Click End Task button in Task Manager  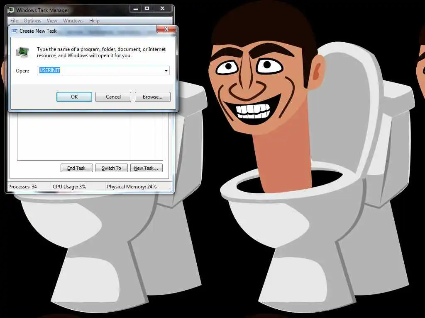pyautogui.click(x=76, y=168)
